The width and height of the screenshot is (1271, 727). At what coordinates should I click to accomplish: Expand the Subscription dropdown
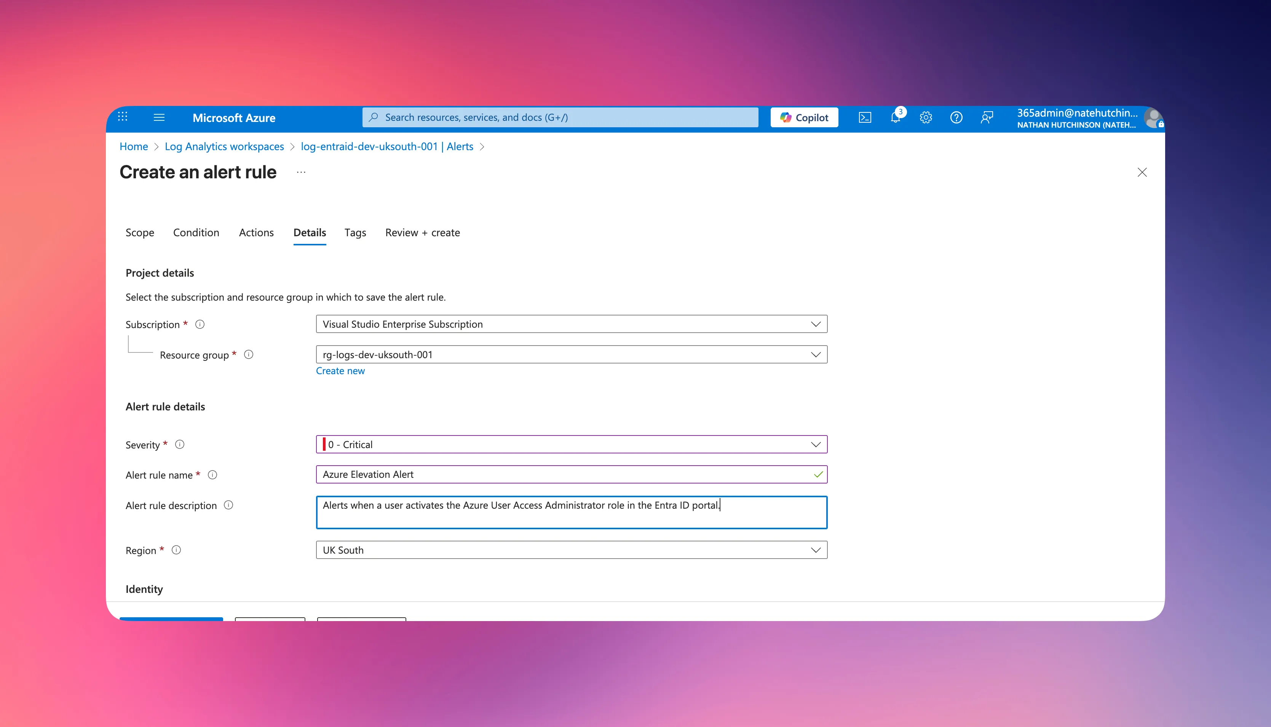coord(572,324)
